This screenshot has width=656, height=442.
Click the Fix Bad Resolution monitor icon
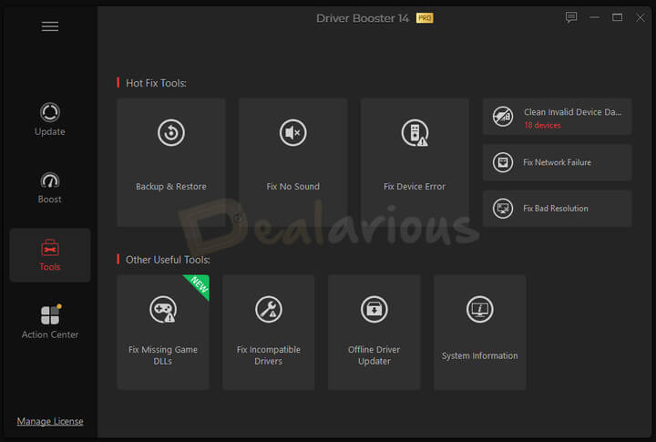tap(502, 209)
